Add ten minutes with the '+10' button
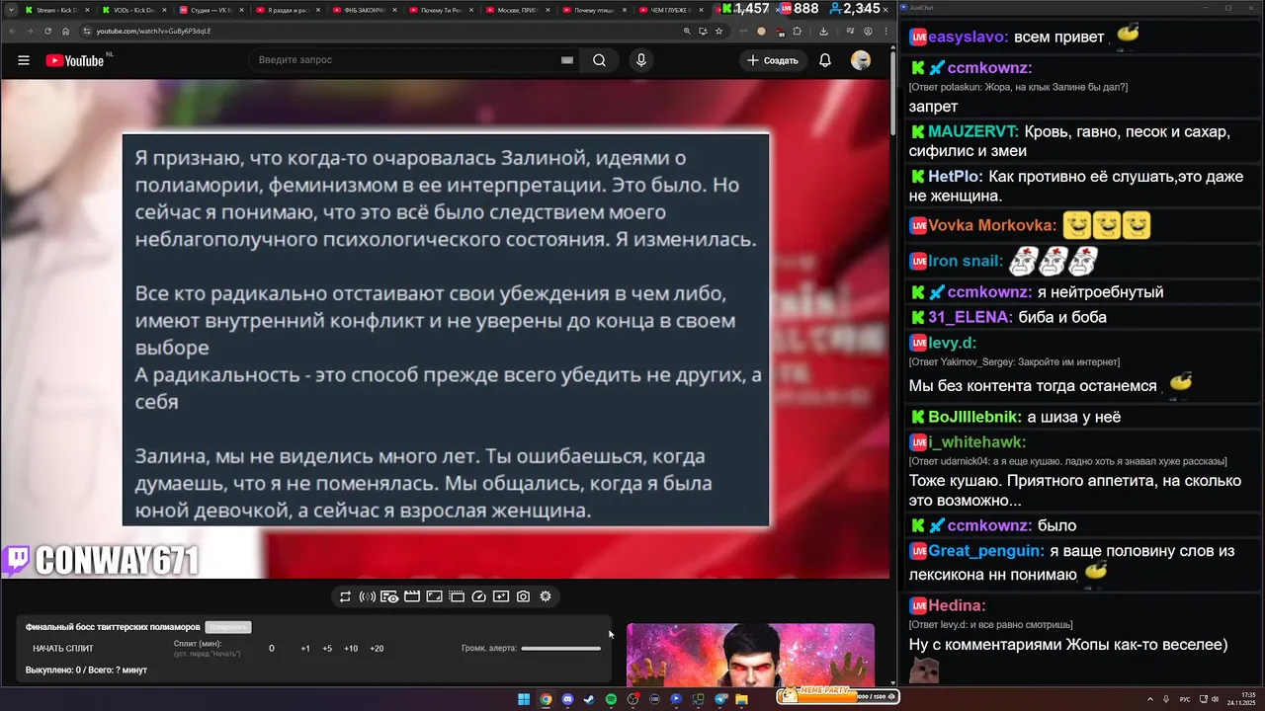The image size is (1265, 711). pyautogui.click(x=351, y=649)
